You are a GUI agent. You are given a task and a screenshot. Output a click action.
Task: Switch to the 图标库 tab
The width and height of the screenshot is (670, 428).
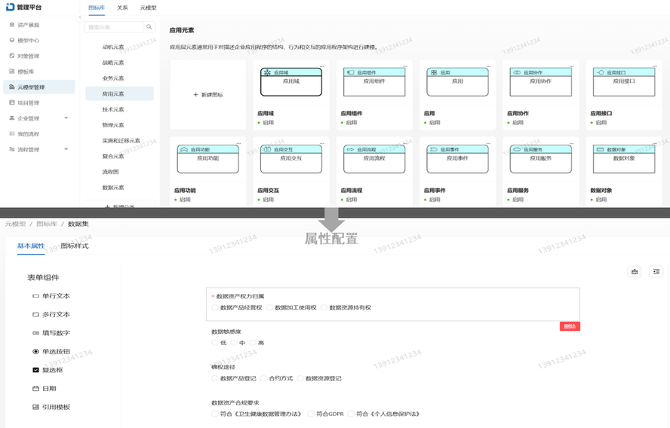97,8
